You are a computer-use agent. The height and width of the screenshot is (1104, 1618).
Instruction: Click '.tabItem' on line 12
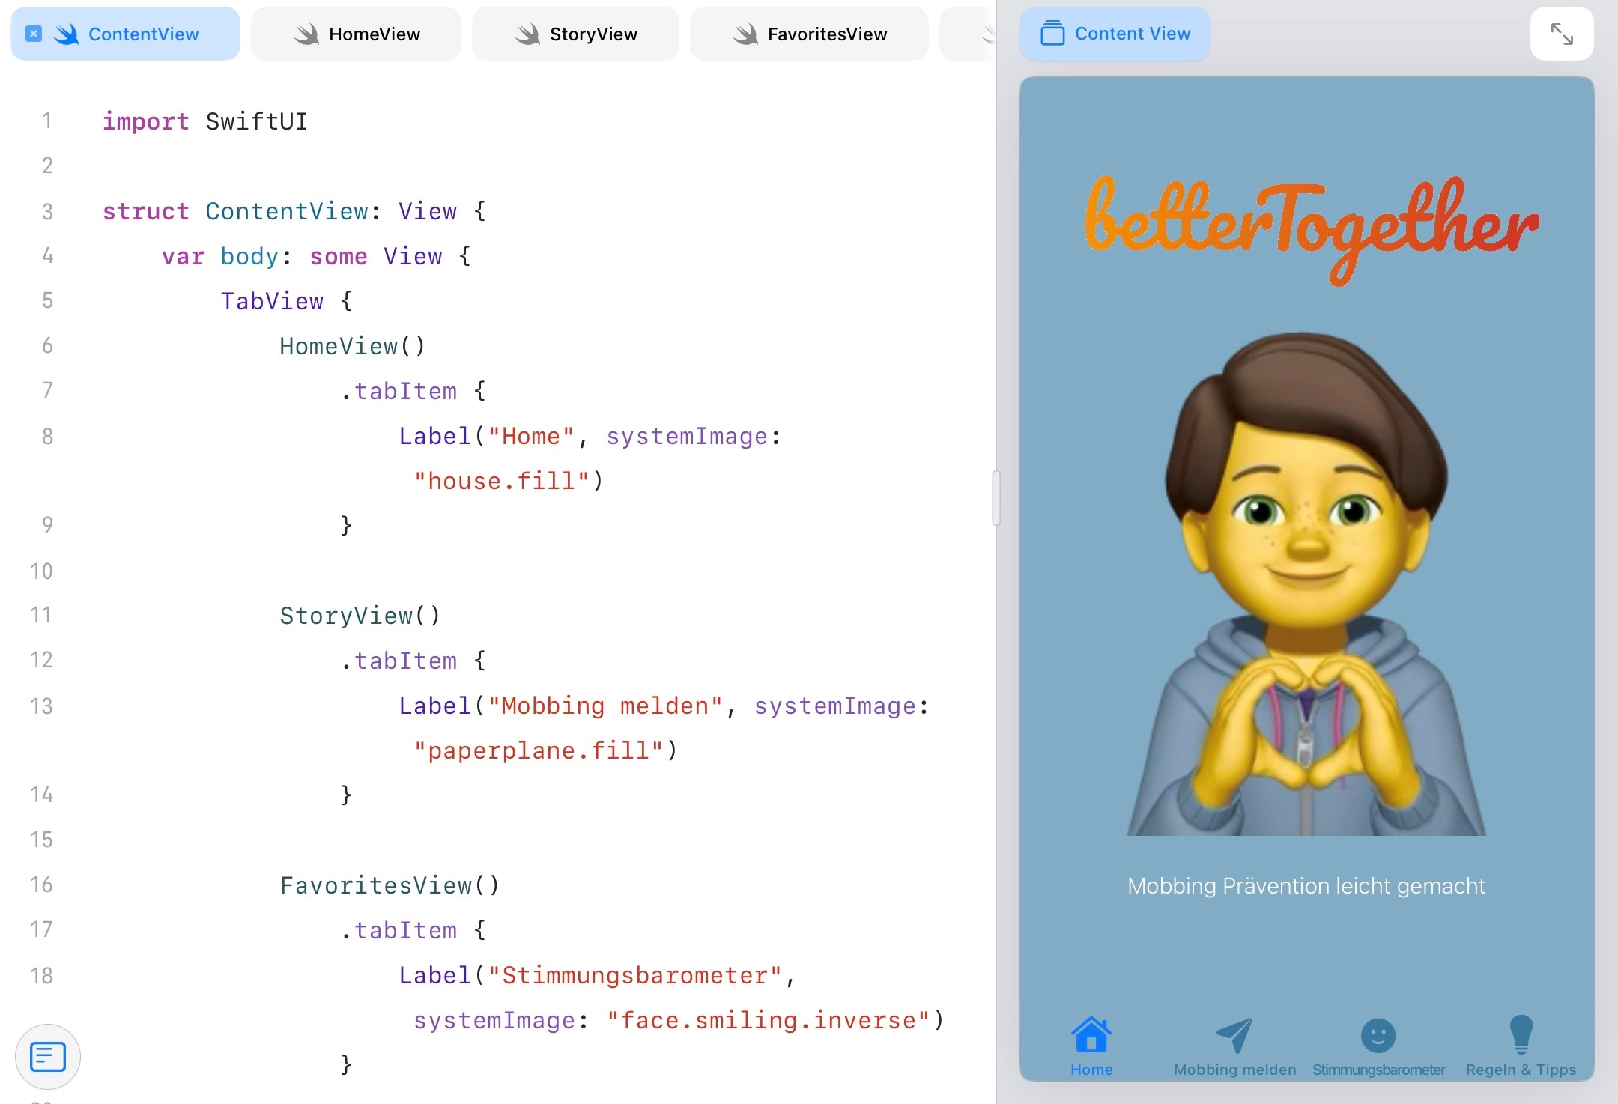(x=399, y=661)
